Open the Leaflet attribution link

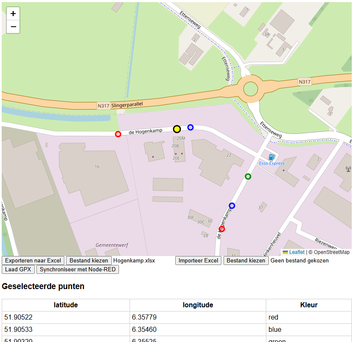point(298,252)
